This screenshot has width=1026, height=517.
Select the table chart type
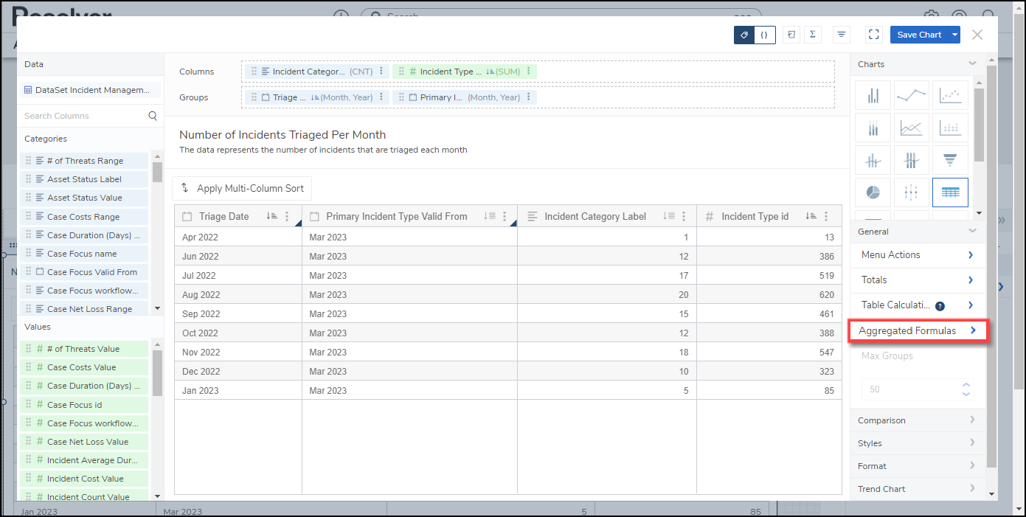coord(950,192)
